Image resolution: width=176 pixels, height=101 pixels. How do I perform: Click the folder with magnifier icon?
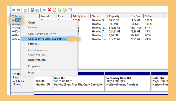(x=65, y=10)
